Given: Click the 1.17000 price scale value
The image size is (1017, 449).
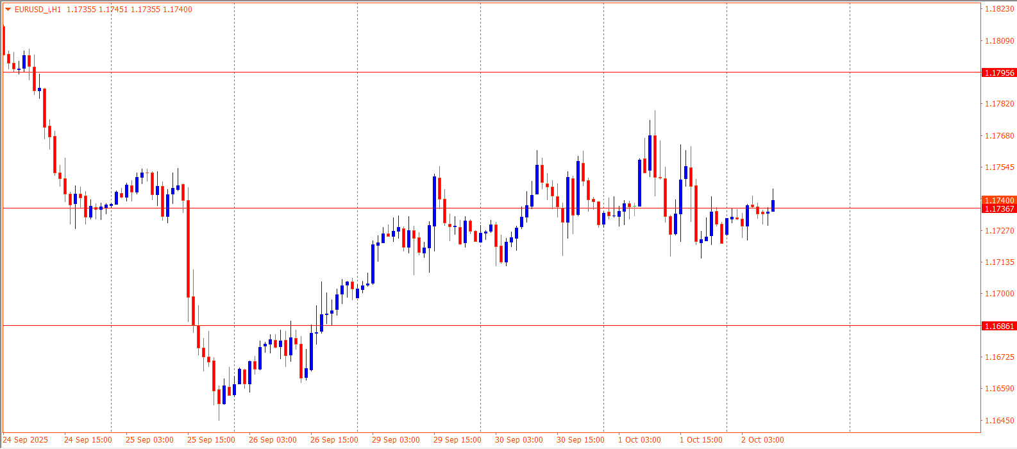Looking at the screenshot, I should (999, 294).
